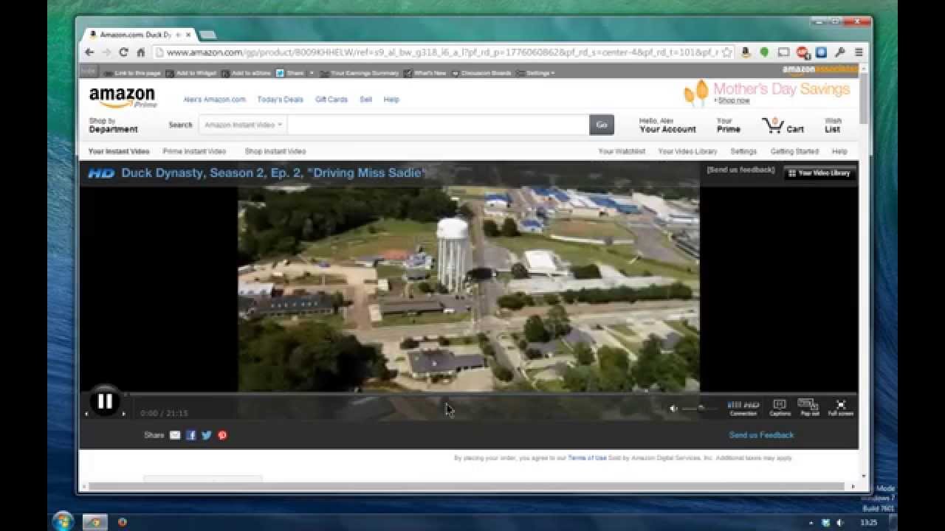Open the Chrome menu button

pyautogui.click(x=859, y=52)
